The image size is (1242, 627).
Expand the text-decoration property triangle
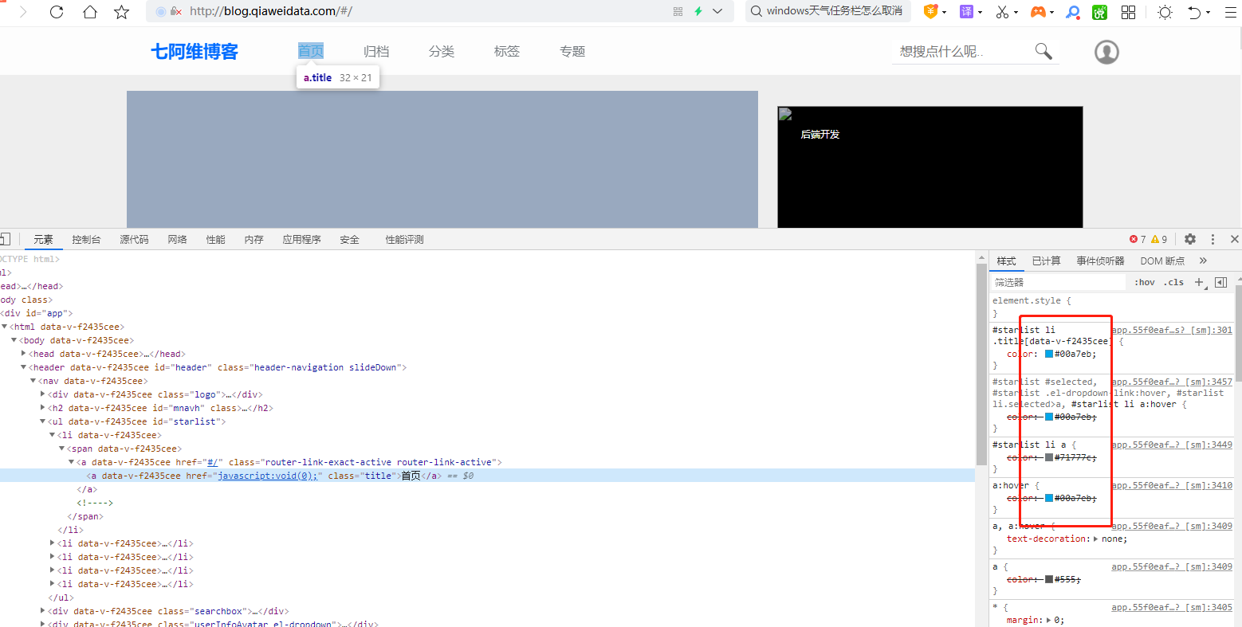[x=1095, y=539]
